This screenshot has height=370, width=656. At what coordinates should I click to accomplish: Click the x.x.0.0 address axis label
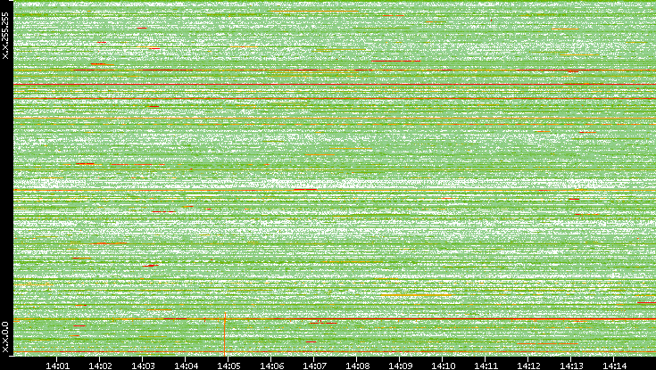(x=5, y=337)
